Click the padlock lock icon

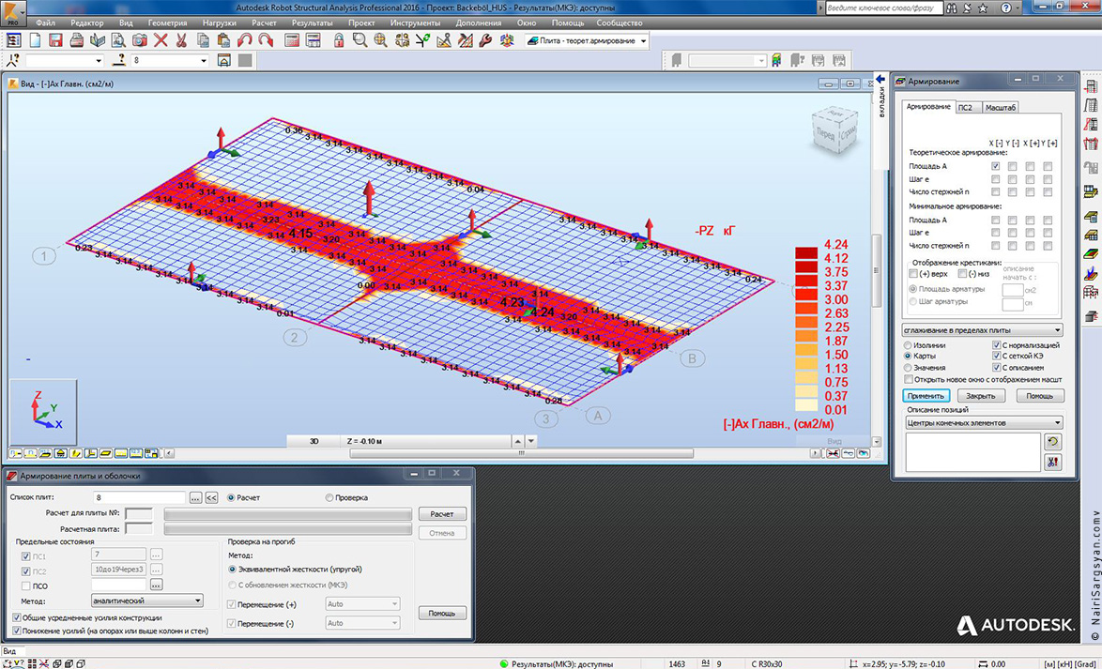339,40
